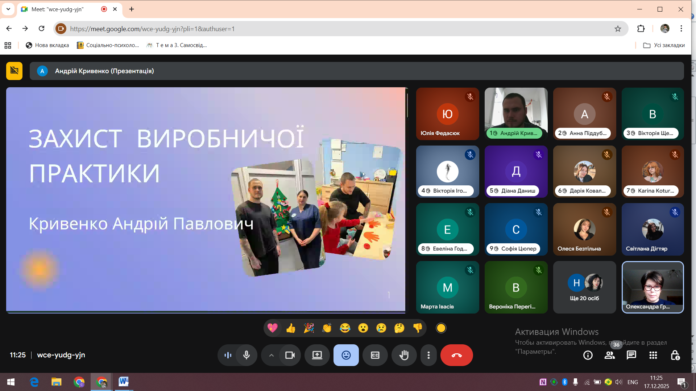
Task: Toggle the microphone mute button
Action: (x=246, y=355)
